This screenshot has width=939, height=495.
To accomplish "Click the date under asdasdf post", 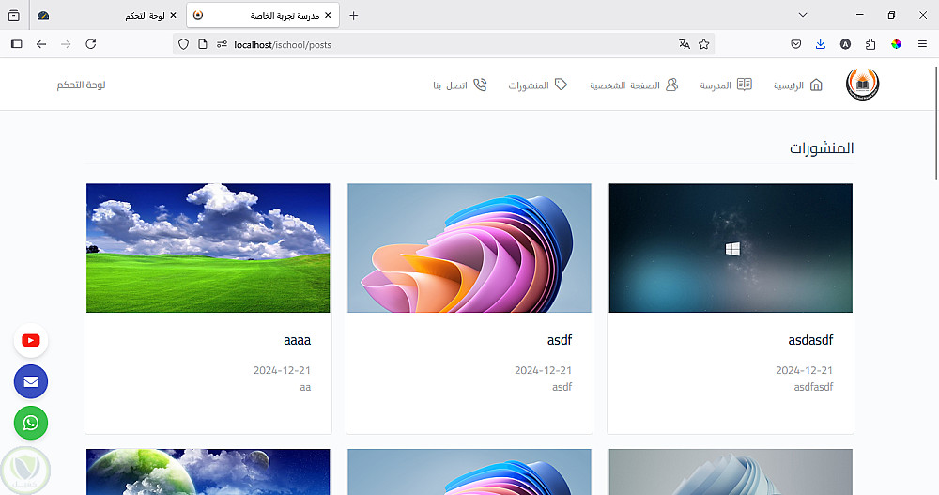I will [x=805, y=370].
